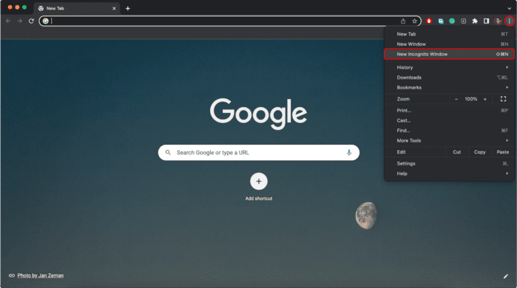Open Downloads from the menu
The image size is (517, 288).
[x=450, y=77]
